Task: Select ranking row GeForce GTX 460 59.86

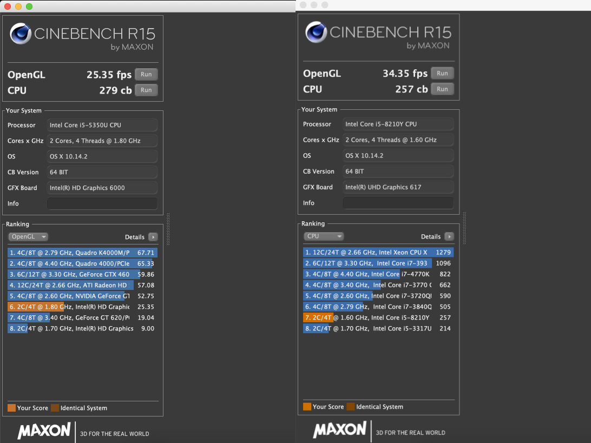Action: (82, 274)
